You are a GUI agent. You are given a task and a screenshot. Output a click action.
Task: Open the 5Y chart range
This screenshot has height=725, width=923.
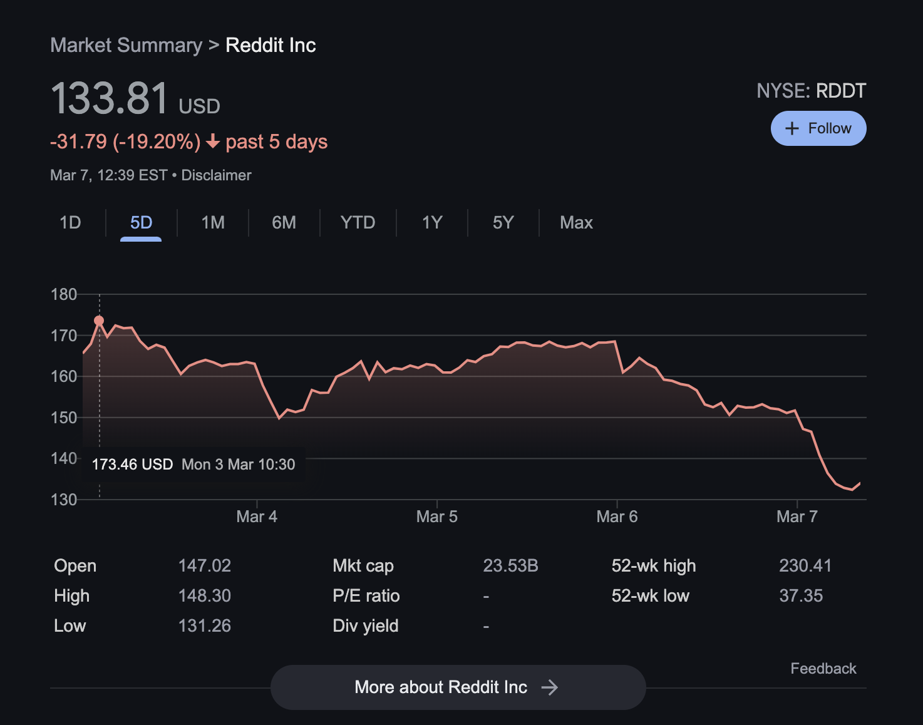click(x=503, y=223)
